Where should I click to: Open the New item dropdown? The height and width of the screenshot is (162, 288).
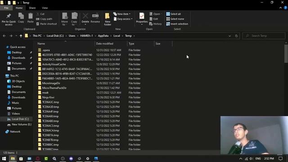pos(122,14)
